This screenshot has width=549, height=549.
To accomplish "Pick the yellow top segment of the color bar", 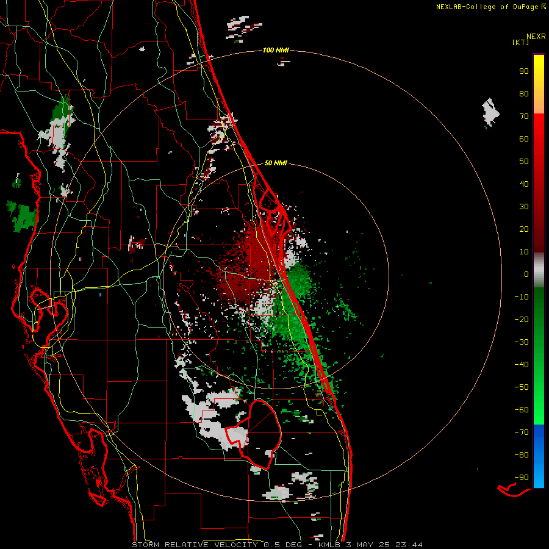I will (539, 84).
